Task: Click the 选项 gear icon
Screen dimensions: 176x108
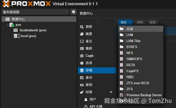Action: (x=82, y=63)
